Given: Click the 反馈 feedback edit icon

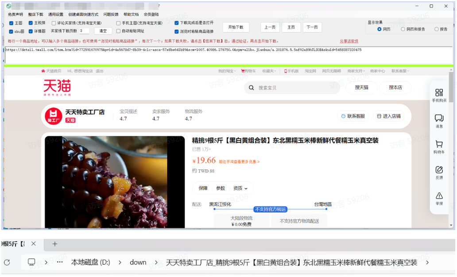Looking at the screenshot, I should pos(439,169).
